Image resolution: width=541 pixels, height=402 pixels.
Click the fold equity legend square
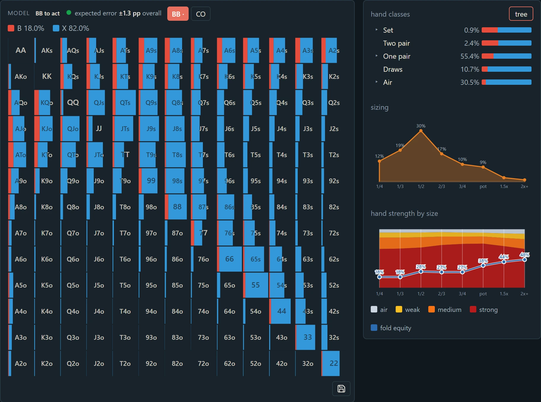pyautogui.click(x=374, y=328)
